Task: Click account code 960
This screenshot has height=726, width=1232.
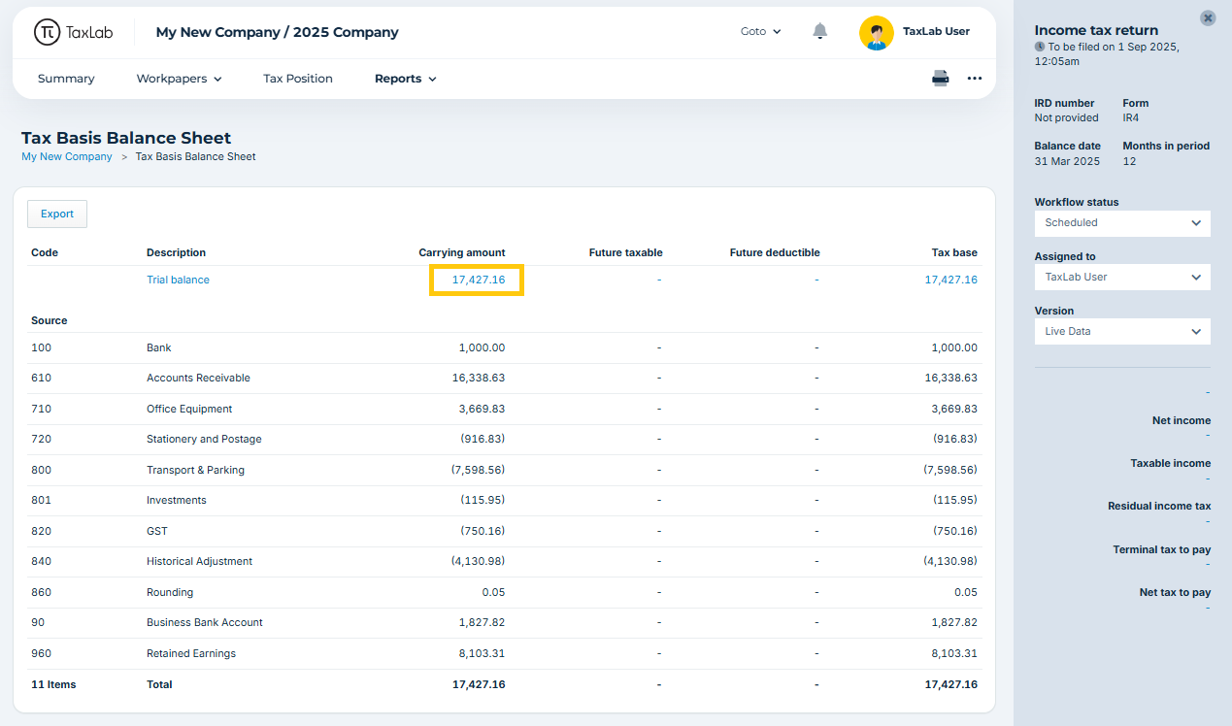Action: 41,653
